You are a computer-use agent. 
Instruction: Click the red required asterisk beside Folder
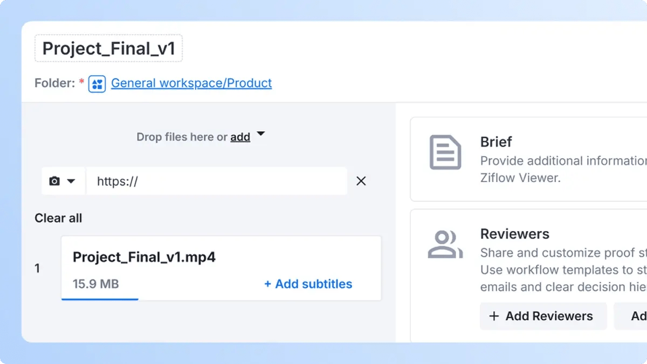pyautogui.click(x=80, y=81)
